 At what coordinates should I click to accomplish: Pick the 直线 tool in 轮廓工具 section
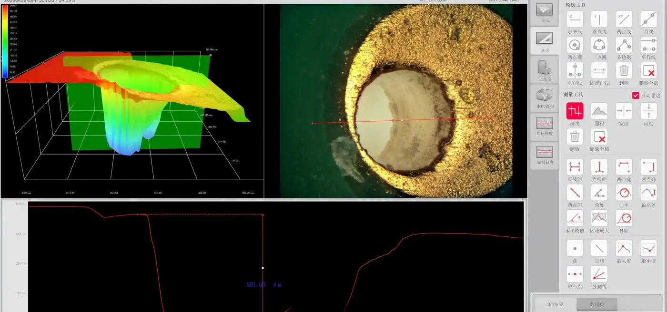(x=648, y=19)
